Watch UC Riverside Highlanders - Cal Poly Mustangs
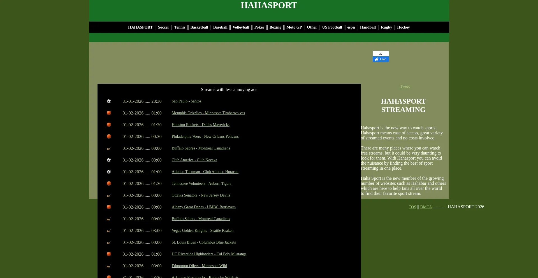 tap(209, 254)
